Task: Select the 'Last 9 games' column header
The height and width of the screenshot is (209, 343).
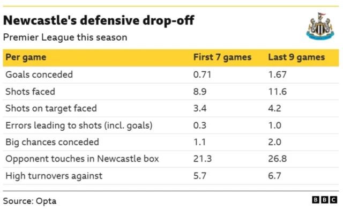Action: [x=296, y=57]
